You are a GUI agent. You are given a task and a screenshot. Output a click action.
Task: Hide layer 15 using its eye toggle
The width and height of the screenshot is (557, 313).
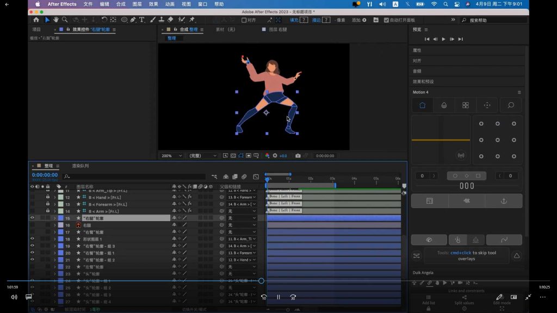32,218
